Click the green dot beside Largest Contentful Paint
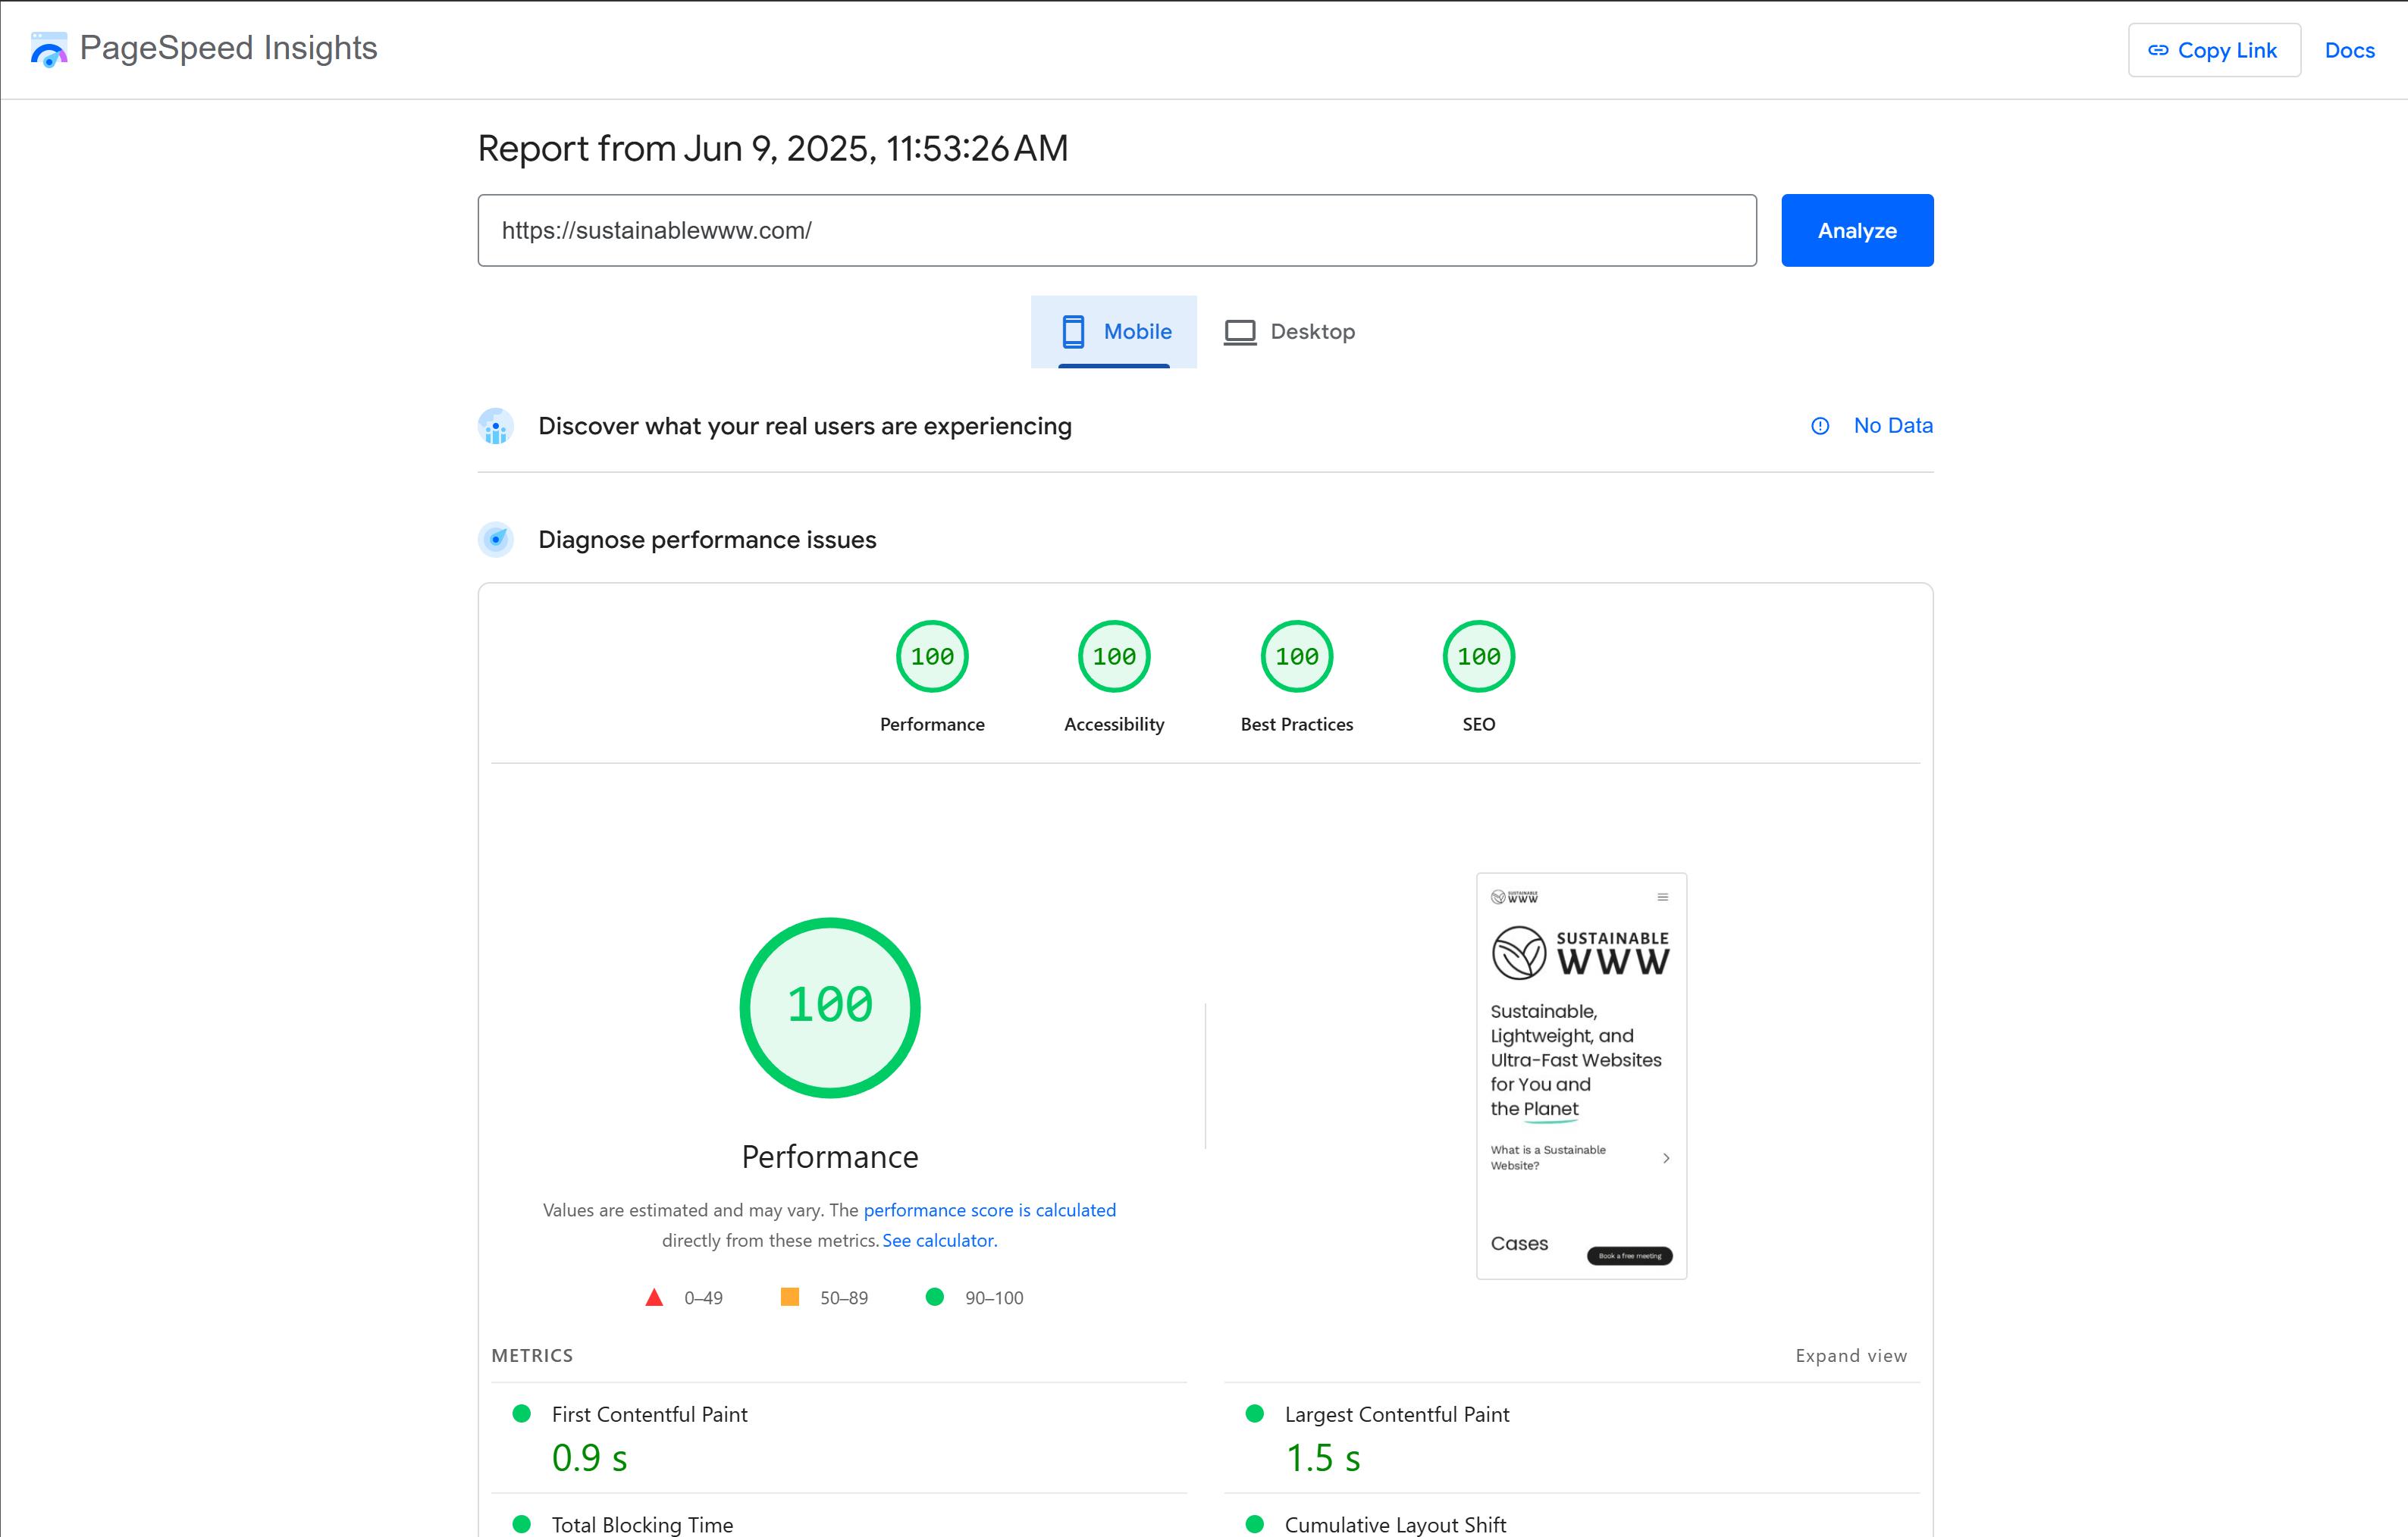The image size is (2408, 1537). coord(1254,1413)
